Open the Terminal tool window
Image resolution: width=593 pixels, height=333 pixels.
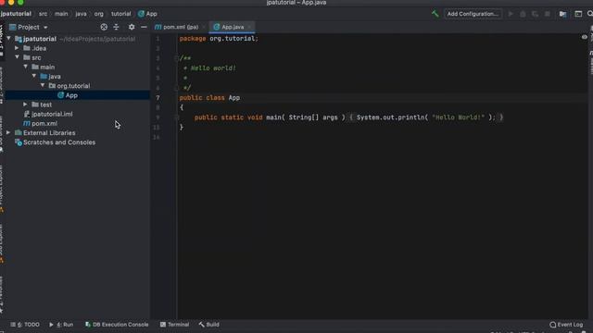(x=174, y=325)
